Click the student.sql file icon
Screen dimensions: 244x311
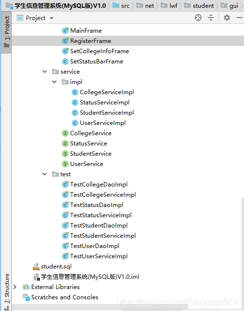click(36, 267)
